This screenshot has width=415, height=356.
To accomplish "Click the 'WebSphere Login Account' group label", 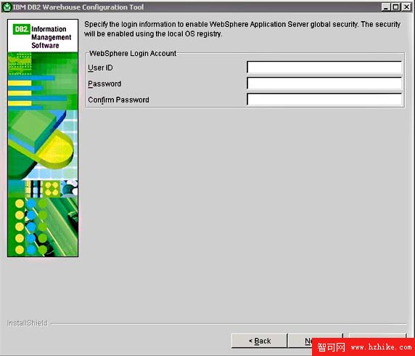I will point(133,53).
